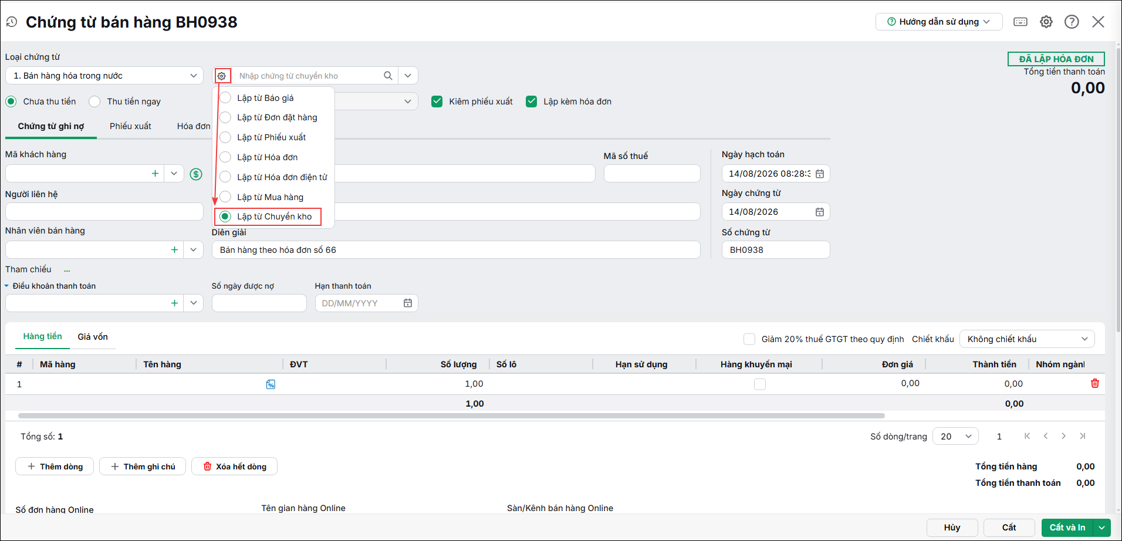Viewport: 1122px width, 541px height.
Task: Switch to Chứng từ ghi nợ tab
Action: [51, 126]
